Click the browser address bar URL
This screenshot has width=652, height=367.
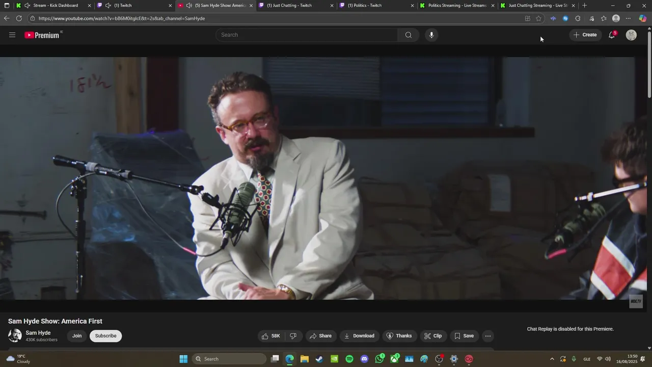pyautogui.click(x=122, y=18)
